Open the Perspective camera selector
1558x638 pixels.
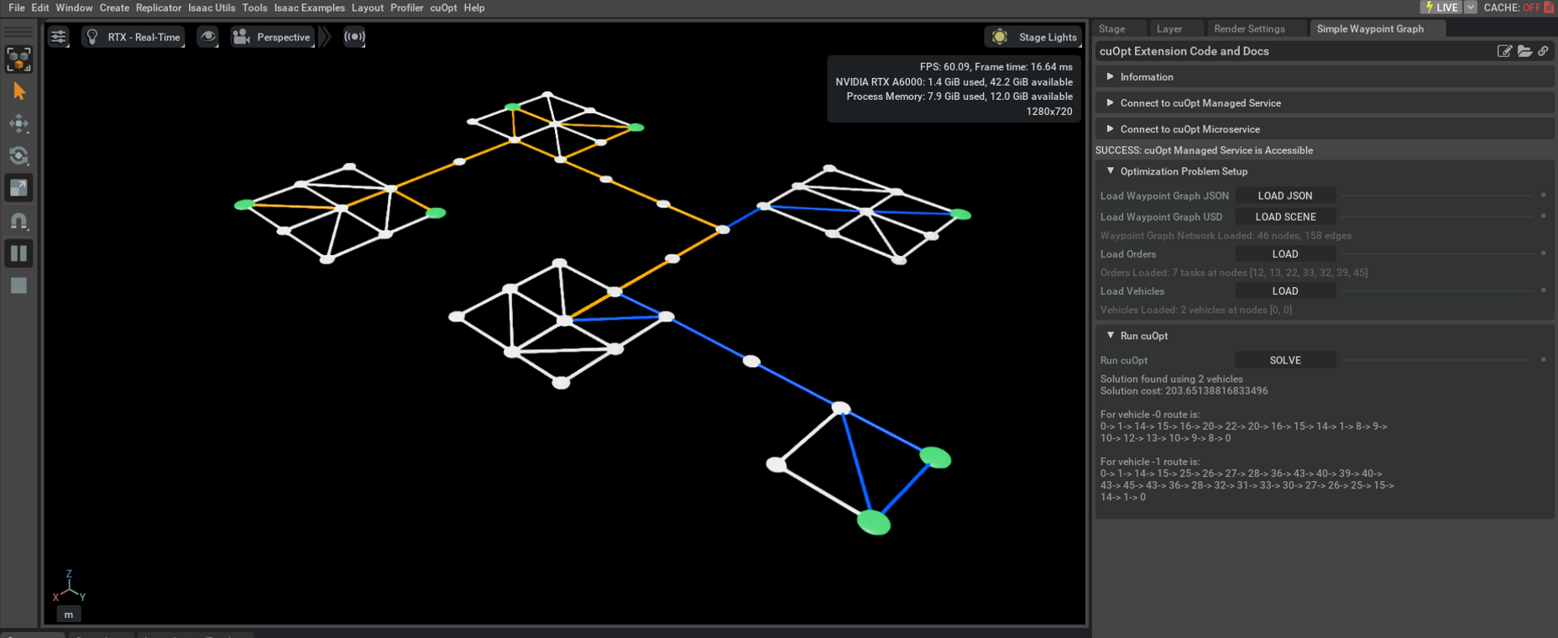[273, 37]
